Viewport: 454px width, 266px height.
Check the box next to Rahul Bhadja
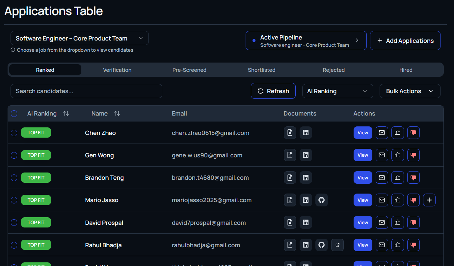(14, 245)
